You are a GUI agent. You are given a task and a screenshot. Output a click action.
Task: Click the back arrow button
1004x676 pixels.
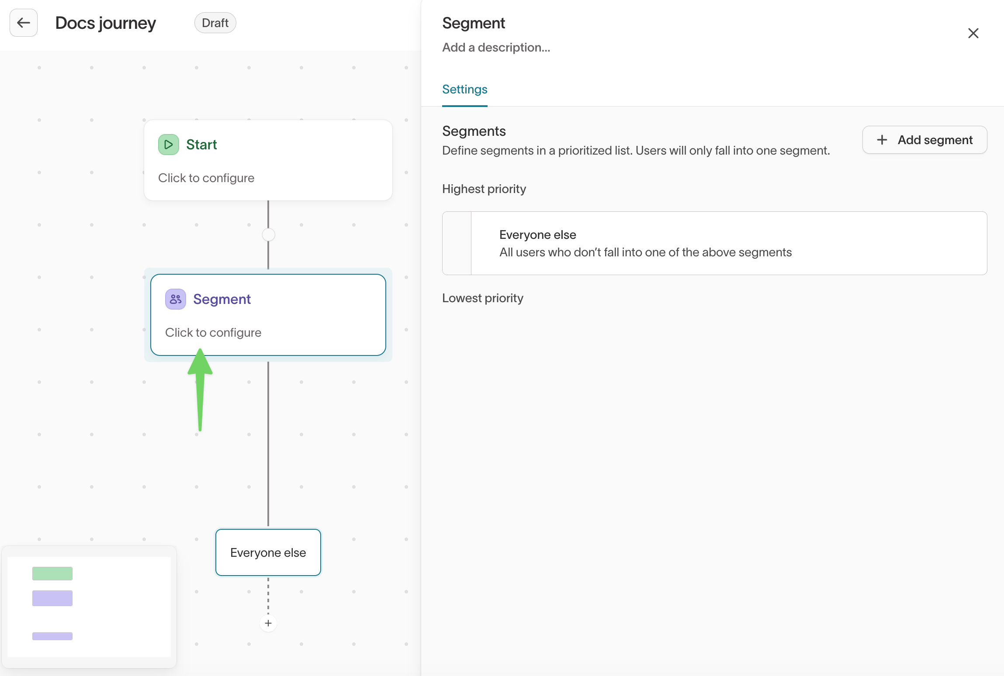24,23
